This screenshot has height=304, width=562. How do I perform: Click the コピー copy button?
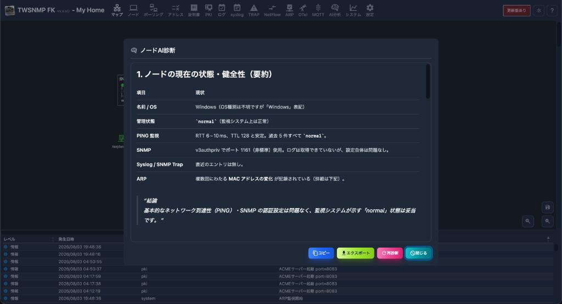321,253
